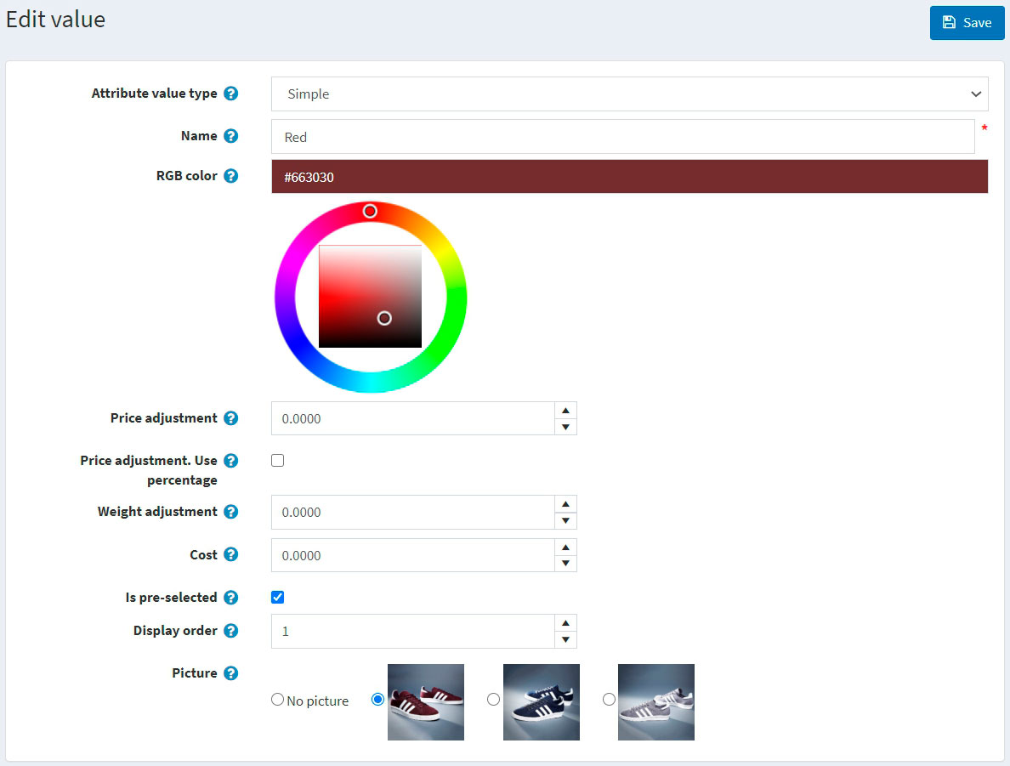Click the Display order help icon
Image resolution: width=1010 pixels, height=766 pixels.
pyautogui.click(x=230, y=631)
